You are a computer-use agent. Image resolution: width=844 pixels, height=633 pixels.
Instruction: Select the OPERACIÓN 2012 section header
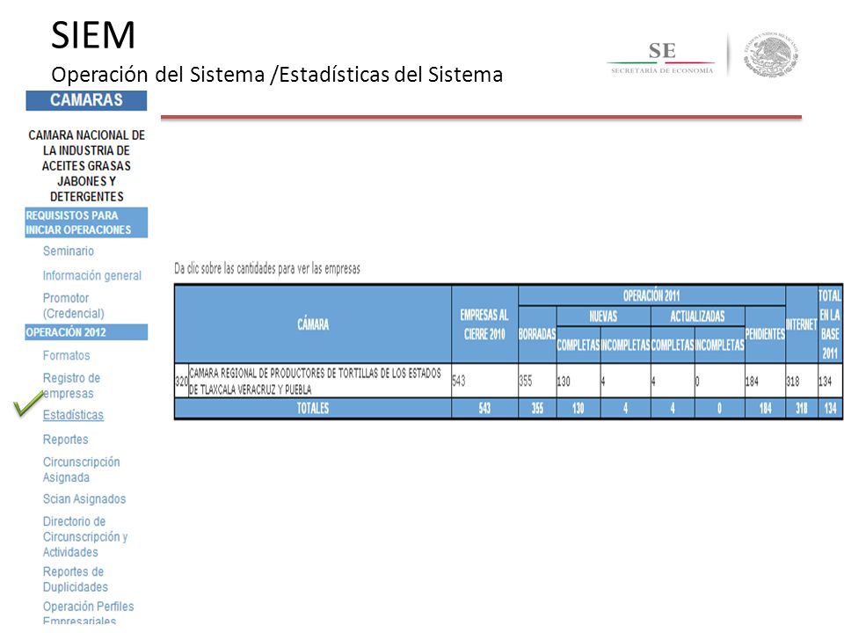(x=86, y=332)
